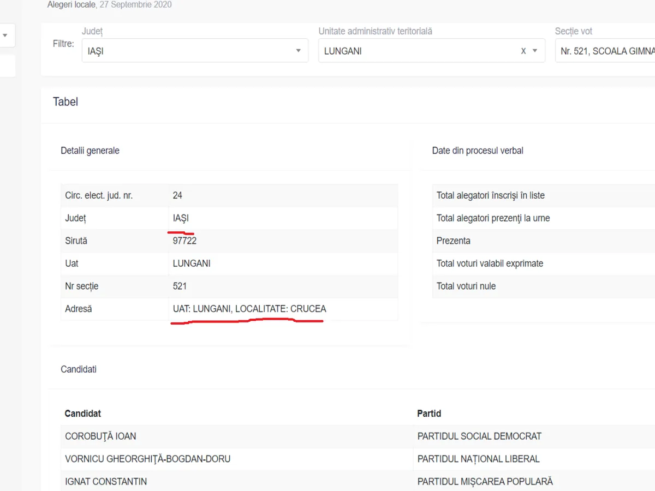Image resolution: width=655 pixels, height=491 pixels.
Task: Select the Total alegatori înscriși în liste row
Action: 490,195
